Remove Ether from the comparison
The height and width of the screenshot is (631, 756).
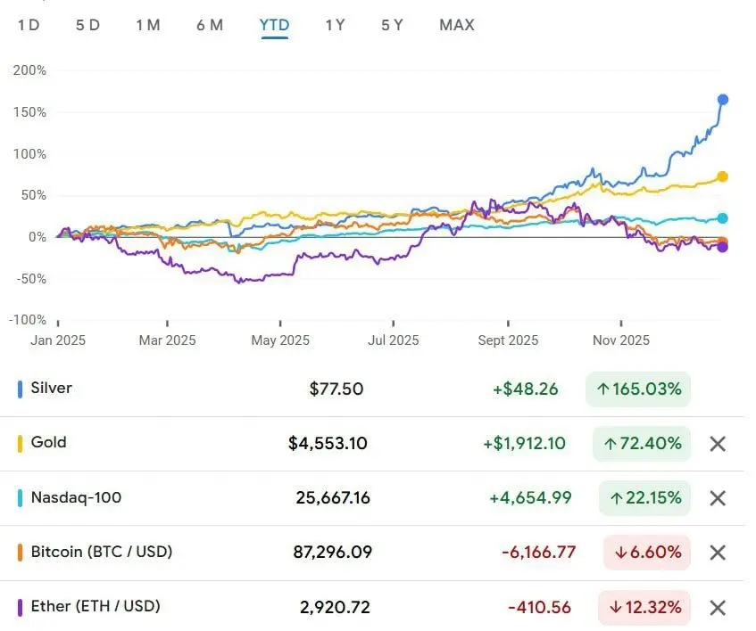tap(718, 608)
